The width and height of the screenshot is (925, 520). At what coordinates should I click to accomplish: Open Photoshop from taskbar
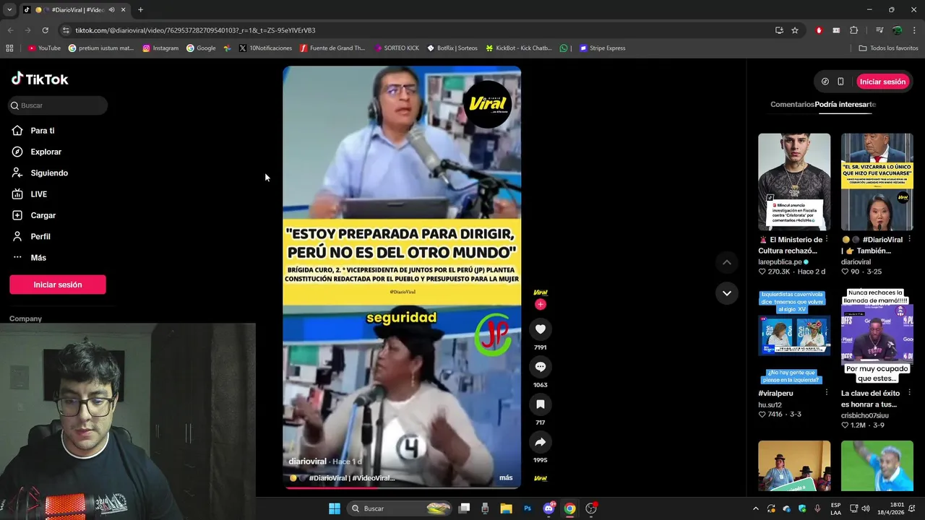[528, 508]
